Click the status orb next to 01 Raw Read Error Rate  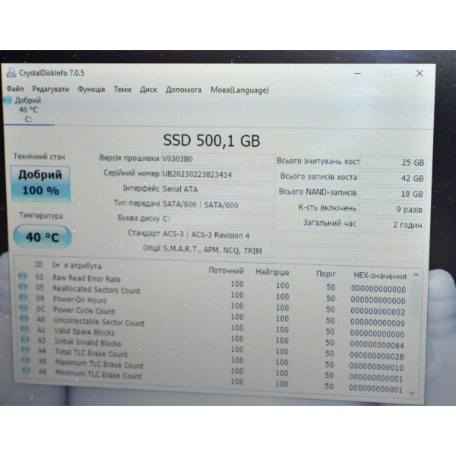(22, 276)
